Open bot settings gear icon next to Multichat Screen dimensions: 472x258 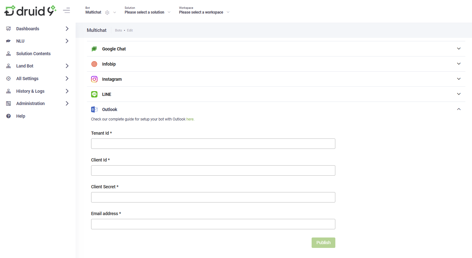point(107,13)
